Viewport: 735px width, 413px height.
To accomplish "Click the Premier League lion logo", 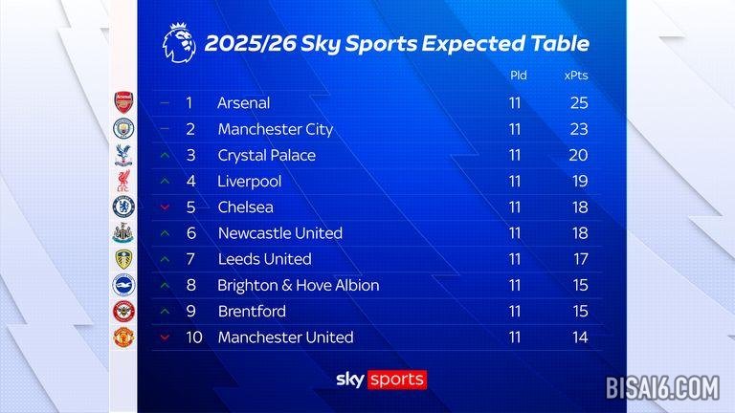I will [x=179, y=42].
